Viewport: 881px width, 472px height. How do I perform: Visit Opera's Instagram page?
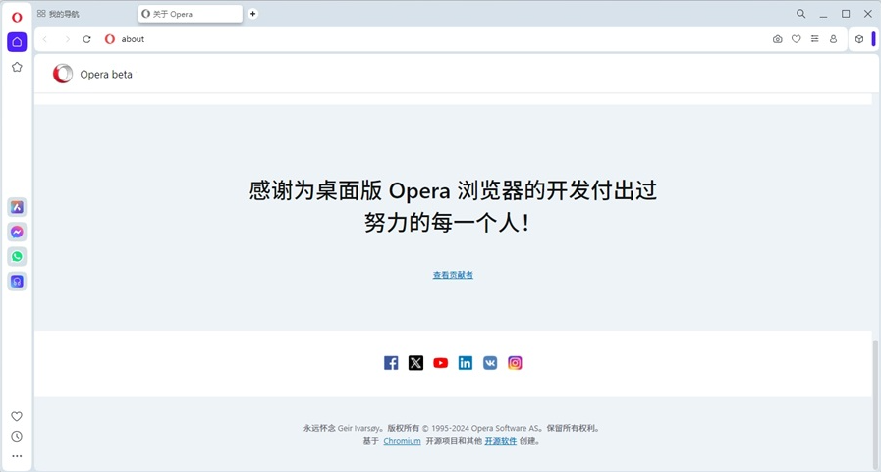coord(515,363)
